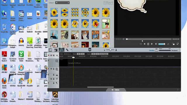Open the media clapperboard tab
This screenshot has height=105, width=187.
[56, 50]
